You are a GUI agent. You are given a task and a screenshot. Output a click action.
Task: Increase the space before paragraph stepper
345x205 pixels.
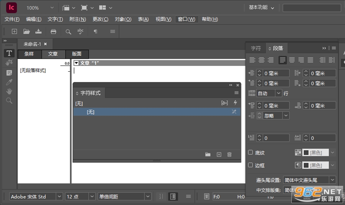[259, 104]
